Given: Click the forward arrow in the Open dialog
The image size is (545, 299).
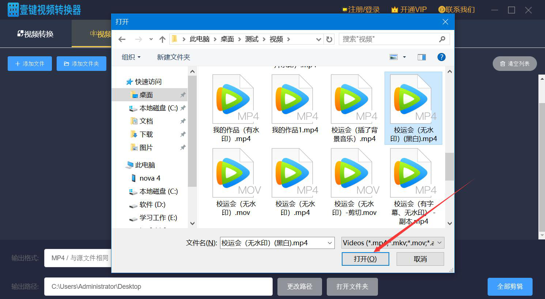Looking at the screenshot, I should 139,39.
